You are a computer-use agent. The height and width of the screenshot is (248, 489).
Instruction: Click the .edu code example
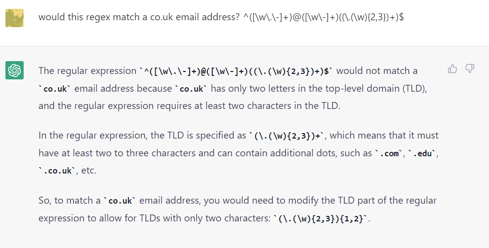point(422,153)
